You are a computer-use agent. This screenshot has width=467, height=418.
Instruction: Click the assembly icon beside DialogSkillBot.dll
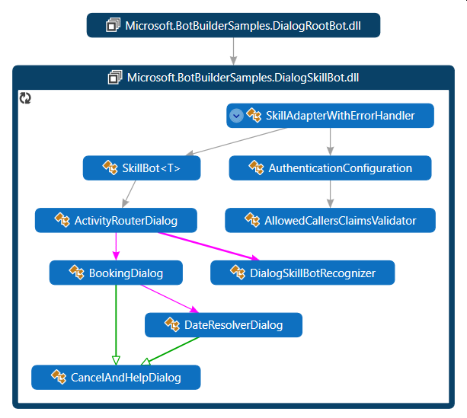click(x=115, y=77)
